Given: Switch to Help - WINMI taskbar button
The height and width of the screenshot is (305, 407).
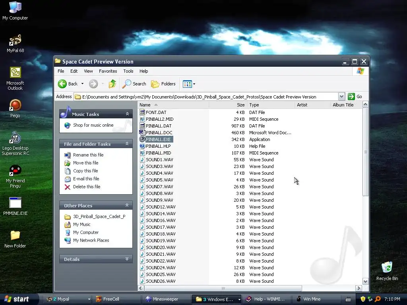Looking at the screenshot, I should pyautogui.click(x=267, y=299).
